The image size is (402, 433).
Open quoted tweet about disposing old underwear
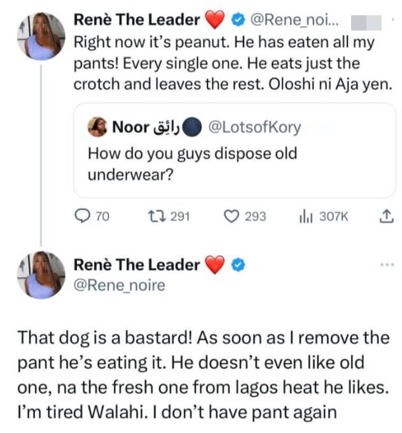click(x=192, y=162)
